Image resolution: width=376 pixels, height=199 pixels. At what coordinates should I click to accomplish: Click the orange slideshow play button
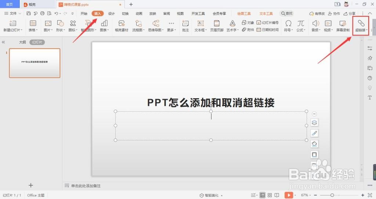289,195
